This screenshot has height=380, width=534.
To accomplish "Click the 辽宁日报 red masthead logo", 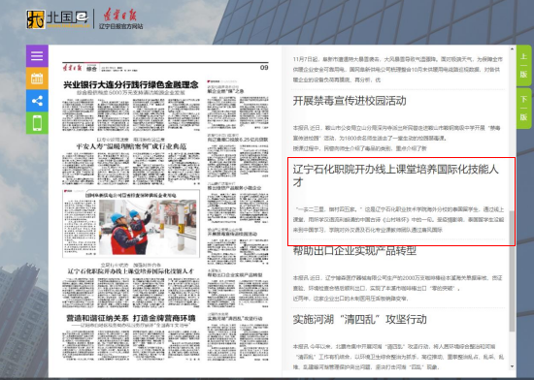I will point(121,19).
